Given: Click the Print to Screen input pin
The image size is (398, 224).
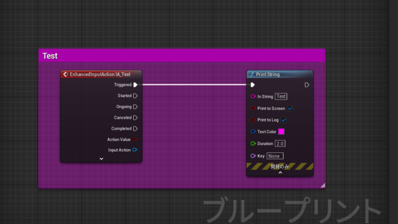Looking at the screenshot, I should (253, 108).
